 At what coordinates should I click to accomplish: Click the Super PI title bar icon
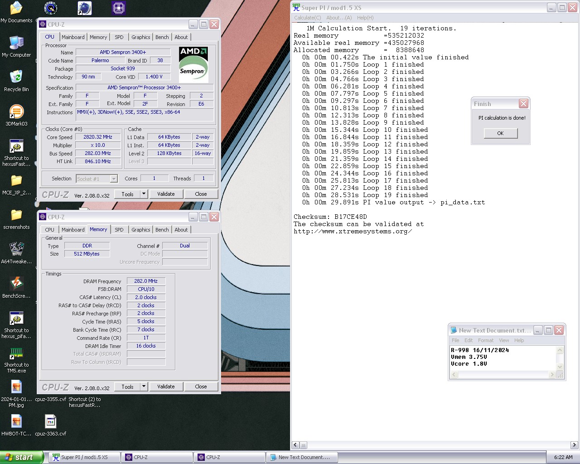[296, 7]
